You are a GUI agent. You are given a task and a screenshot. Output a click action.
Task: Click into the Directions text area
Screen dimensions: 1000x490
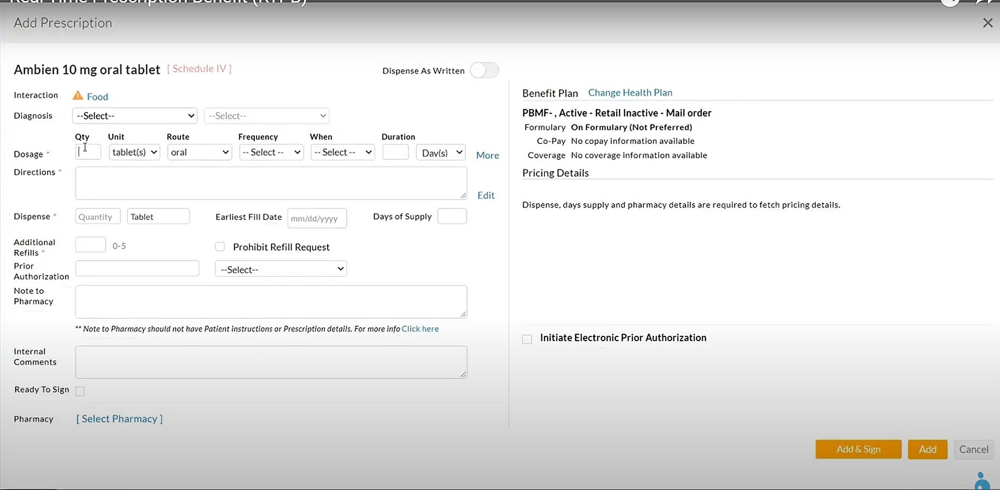pyautogui.click(x=271, y=183)
